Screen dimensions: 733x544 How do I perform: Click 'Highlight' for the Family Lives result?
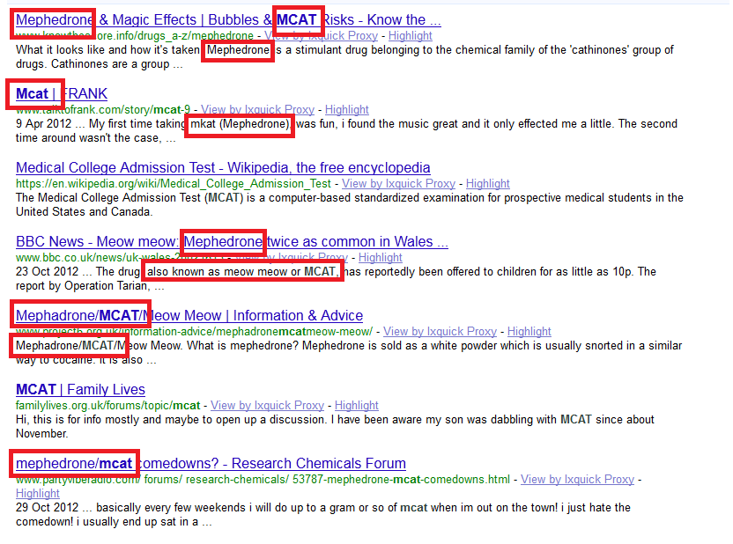(x=357, y=405)
